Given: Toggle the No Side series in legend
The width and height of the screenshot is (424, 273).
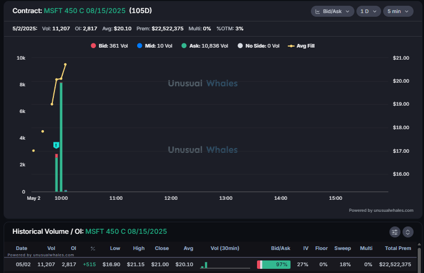Looking at the screenshot, I should [259, 46].
